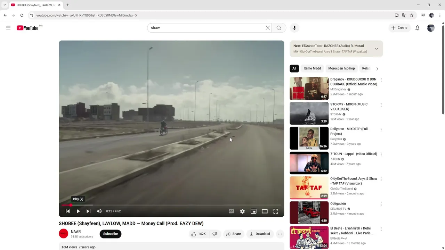Click the search magnifier button
The width and height of the screenshot is (445, 250).
pyautogui.click(x=279, y=28)
